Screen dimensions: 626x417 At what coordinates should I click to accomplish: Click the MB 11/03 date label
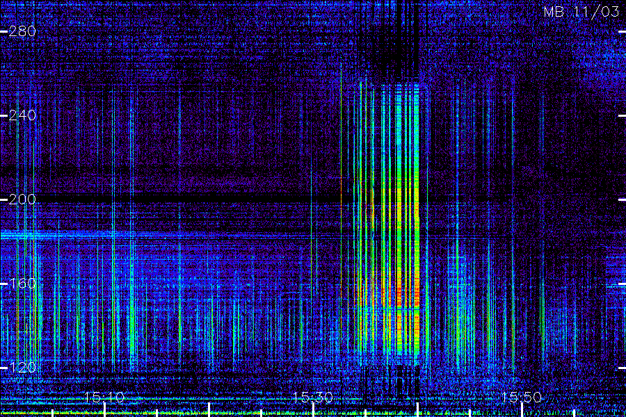[581, 12]
